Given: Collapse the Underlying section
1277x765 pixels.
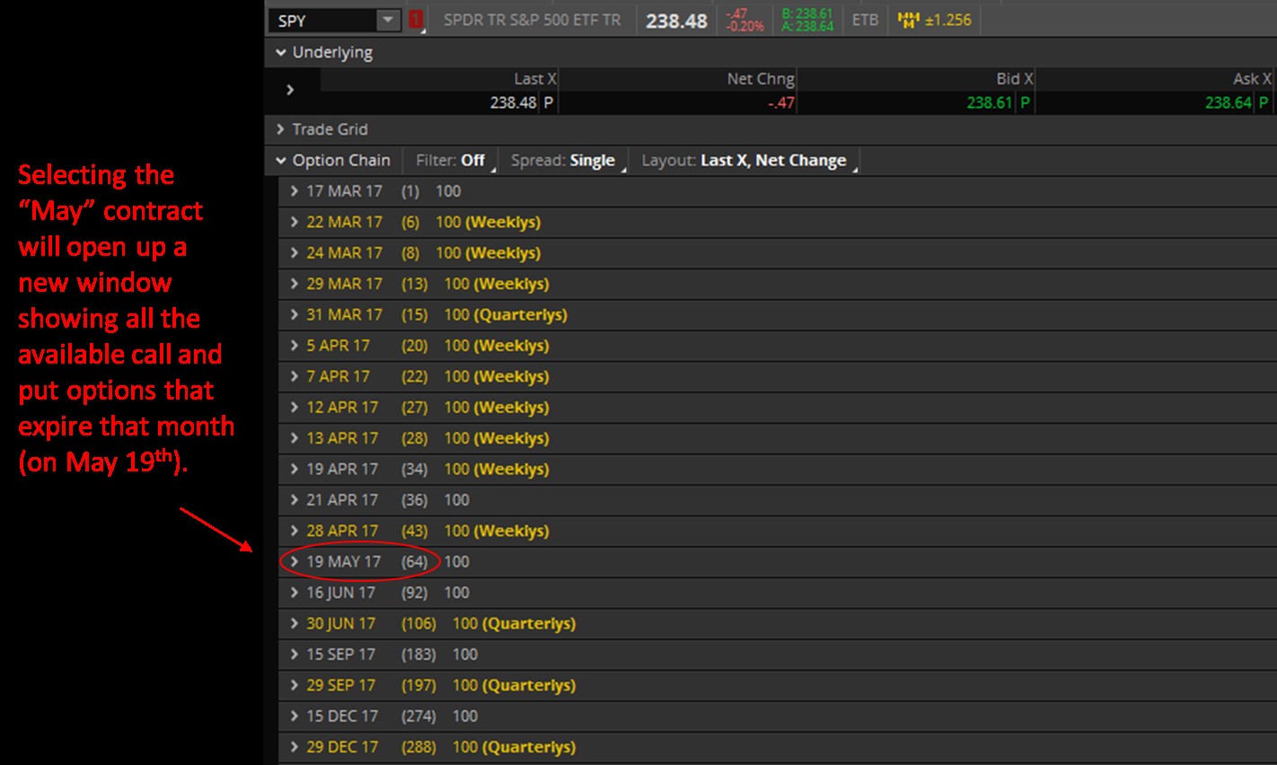Looking at the screenshot, I should pos(281,53).
